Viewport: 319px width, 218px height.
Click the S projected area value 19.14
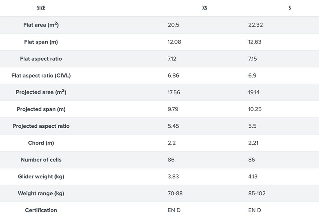tap(254, 93)
